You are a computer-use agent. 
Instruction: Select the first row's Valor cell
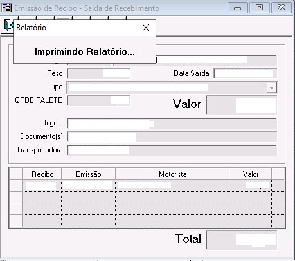[251, 185]
